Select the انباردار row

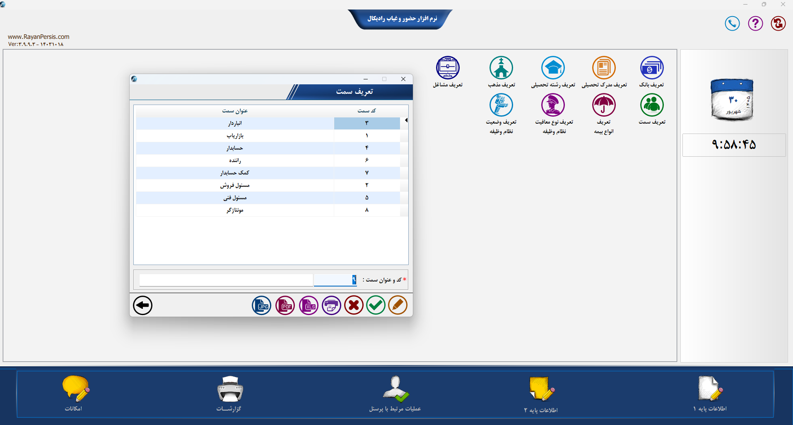click(268, 123)
